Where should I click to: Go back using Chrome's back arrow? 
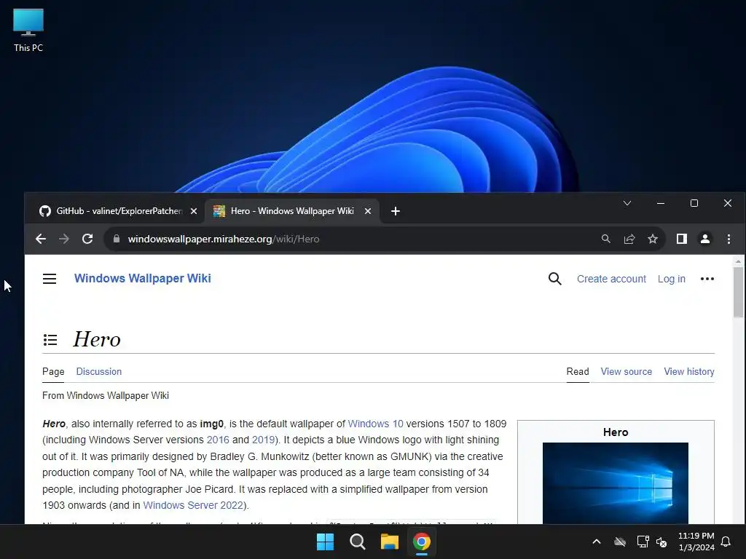pos(41,239)
